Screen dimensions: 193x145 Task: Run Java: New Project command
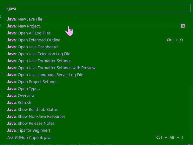(x=25, y=26)
